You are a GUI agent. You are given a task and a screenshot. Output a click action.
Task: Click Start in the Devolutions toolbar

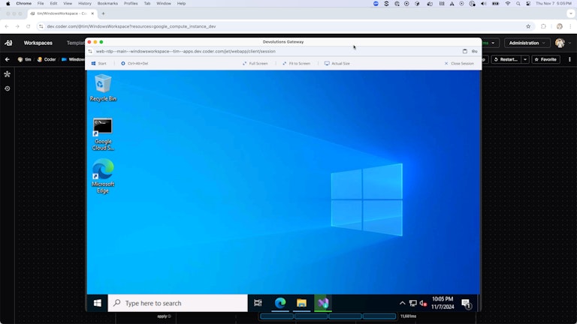[98, 64]
